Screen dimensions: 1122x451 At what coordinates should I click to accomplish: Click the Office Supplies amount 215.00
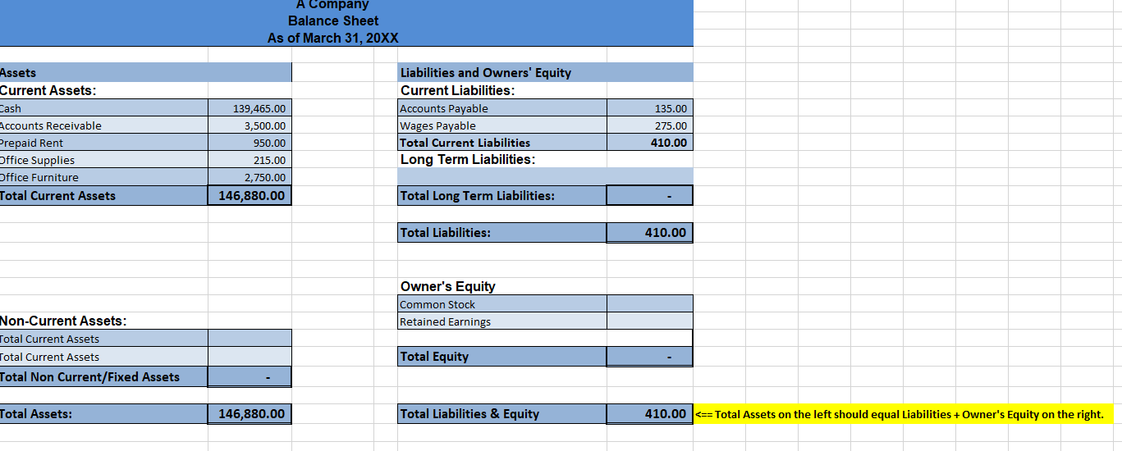pyautogui.click(x=250, y=160)
